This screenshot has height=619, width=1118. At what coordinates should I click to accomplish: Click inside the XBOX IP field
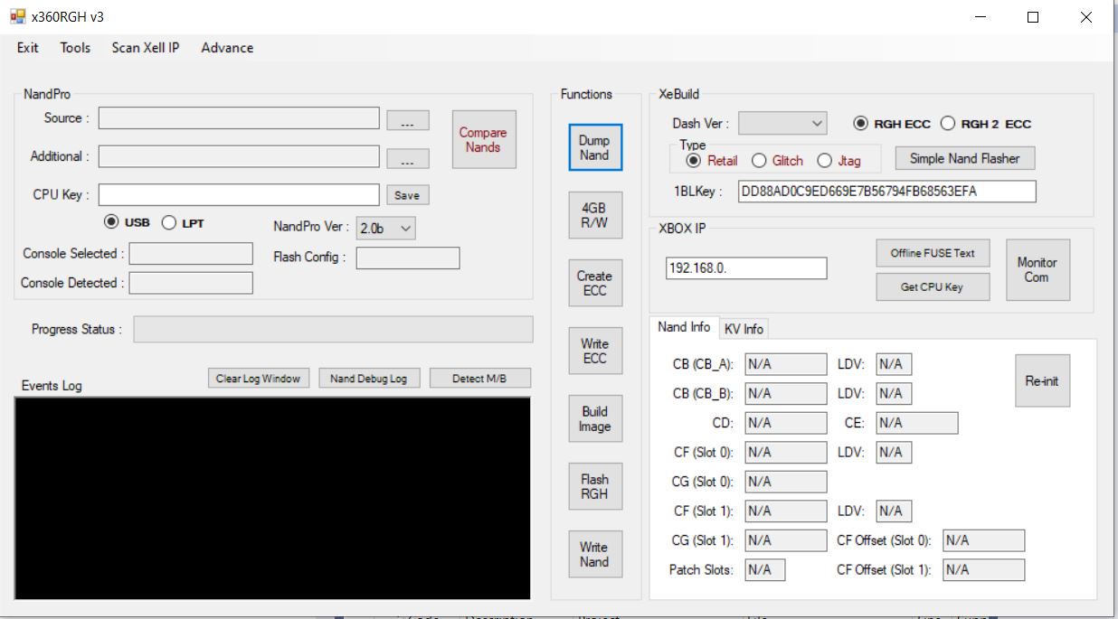click(744, 267)
